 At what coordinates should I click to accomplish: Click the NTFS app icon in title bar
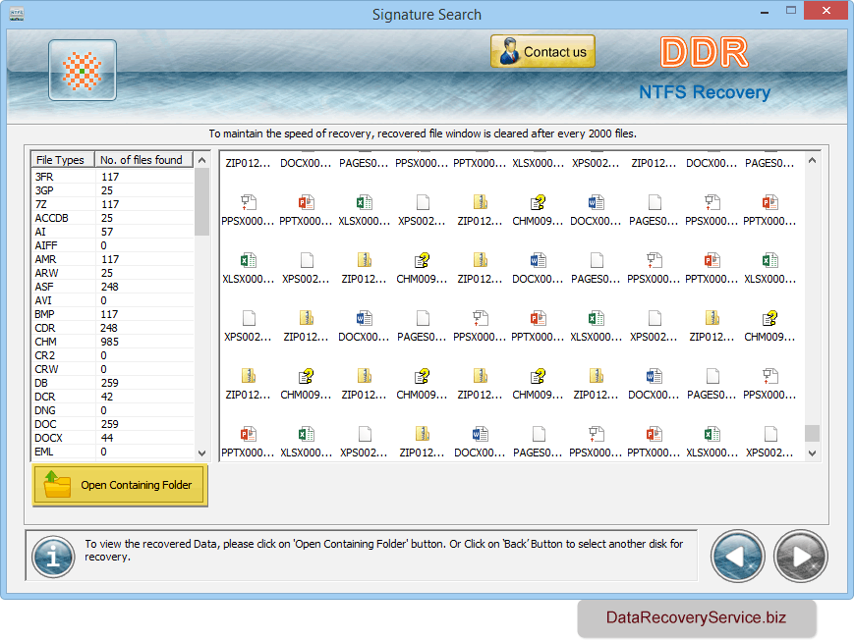tap(17, 14)
